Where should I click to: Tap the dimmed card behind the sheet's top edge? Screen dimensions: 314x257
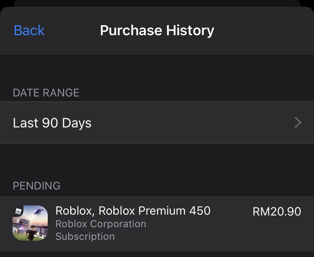tap(157, 3)
